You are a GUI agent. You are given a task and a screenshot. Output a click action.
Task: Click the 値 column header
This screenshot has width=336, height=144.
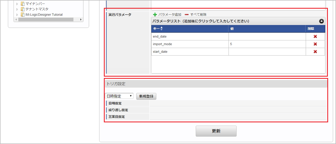click(267, 29)
